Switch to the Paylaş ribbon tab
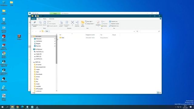This screenshot has height=109, width=194. click(45, 19)
